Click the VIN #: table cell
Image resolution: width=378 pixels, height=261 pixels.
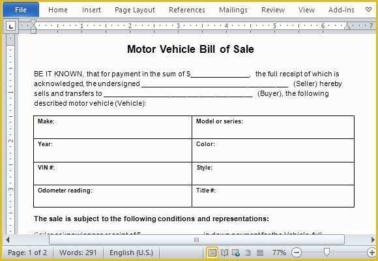tap(113, 174)
